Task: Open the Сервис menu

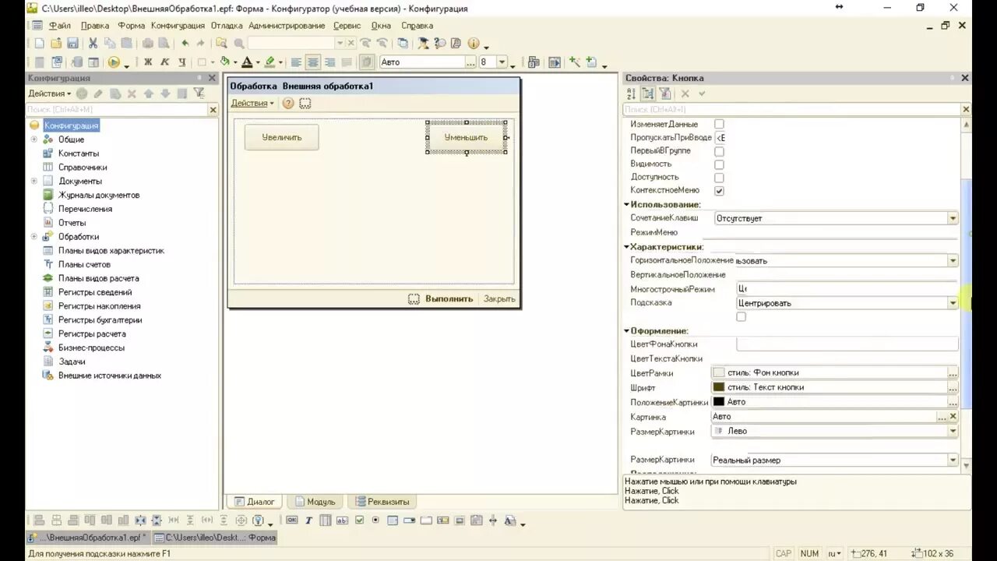Action: click(x=347, y=26)
